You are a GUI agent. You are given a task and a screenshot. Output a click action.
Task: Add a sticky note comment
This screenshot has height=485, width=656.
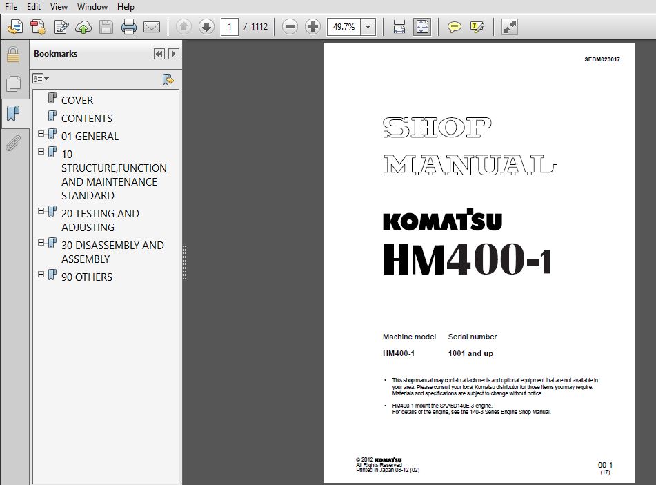(x=454, y=27)
